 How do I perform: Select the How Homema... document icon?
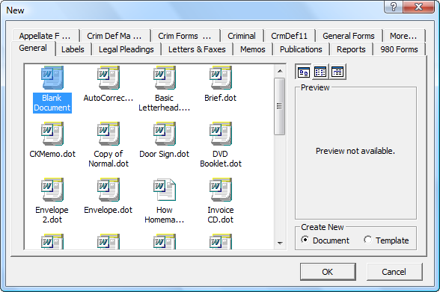click(x=165, y=190)
